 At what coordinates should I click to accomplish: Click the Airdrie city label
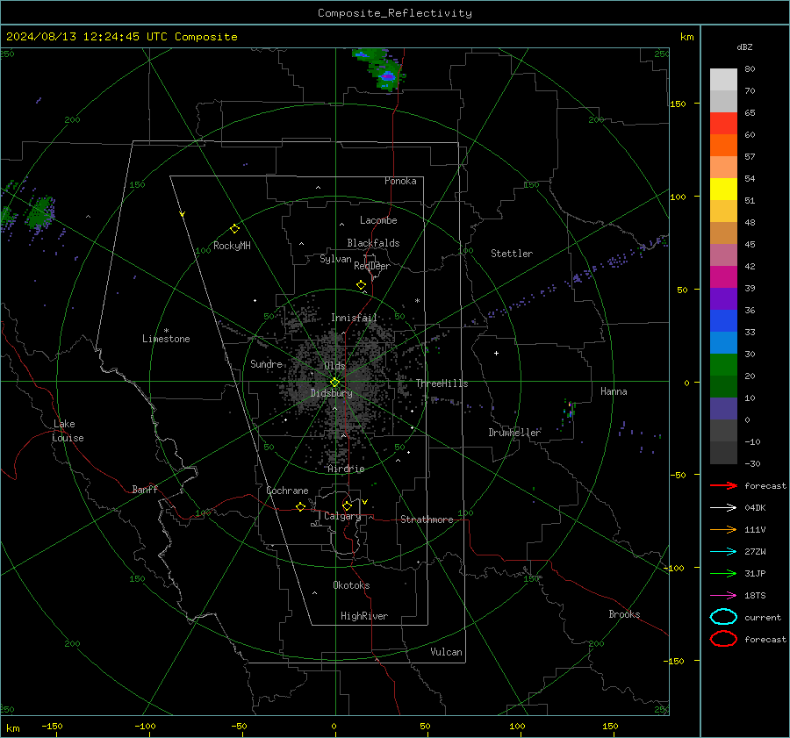346,469
